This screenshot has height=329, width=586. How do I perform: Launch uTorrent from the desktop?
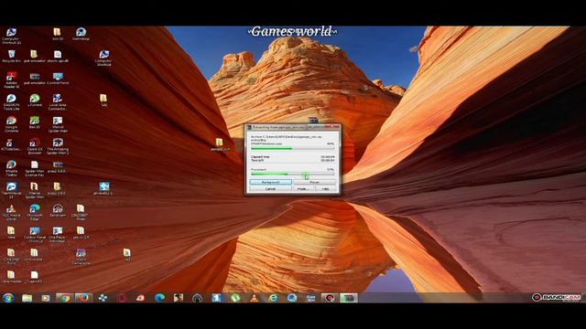[x=35, y=101]
